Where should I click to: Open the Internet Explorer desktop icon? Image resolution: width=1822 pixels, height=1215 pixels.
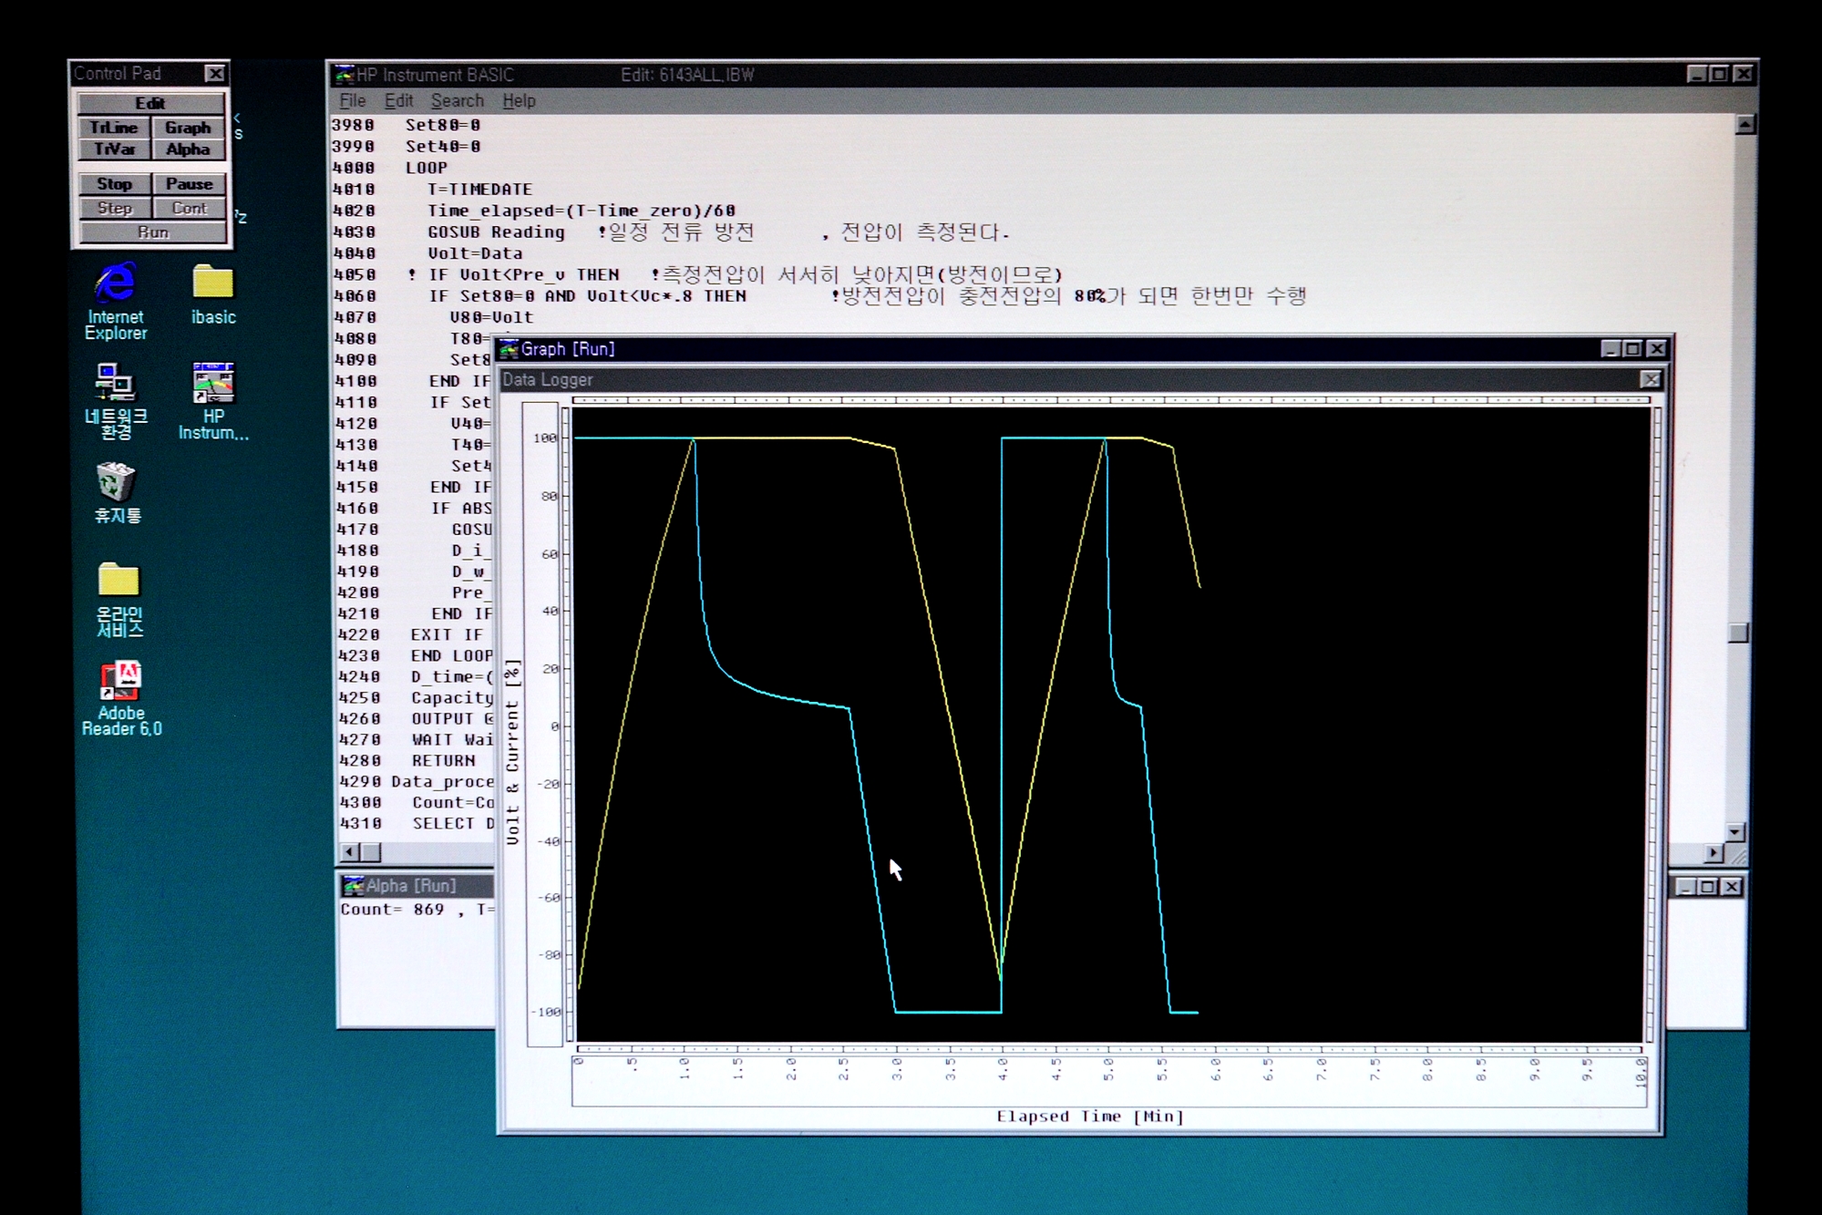116,284
